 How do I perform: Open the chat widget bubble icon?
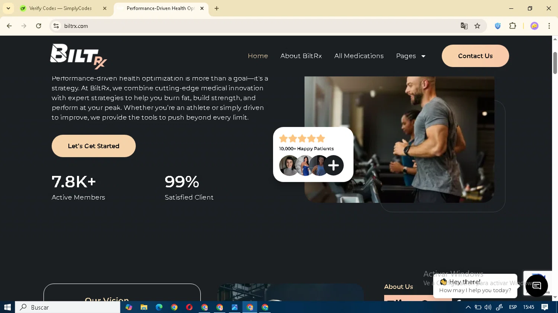pyautogui.click(x=536, y=286)
